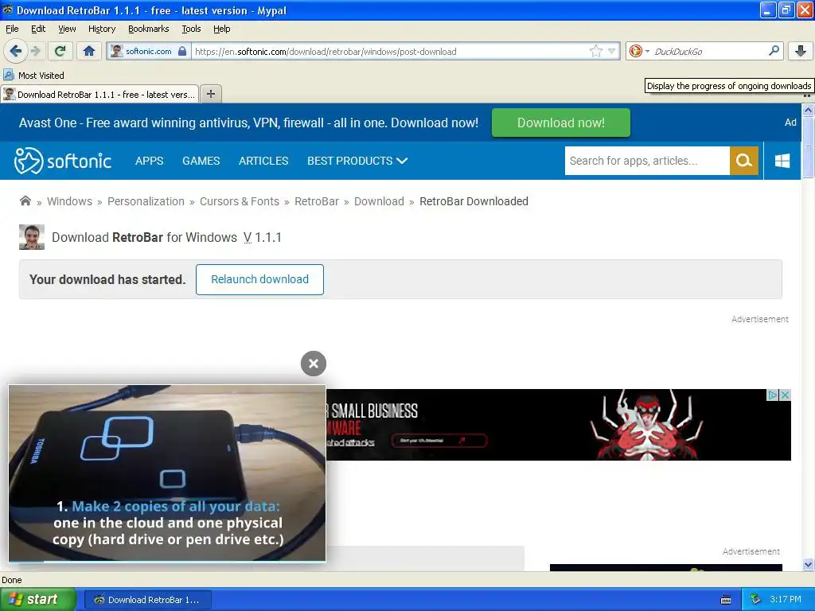Screen dimensions: 815x611
Task: Open the RetroBar breadcrumb link
Action: (317, 201)
